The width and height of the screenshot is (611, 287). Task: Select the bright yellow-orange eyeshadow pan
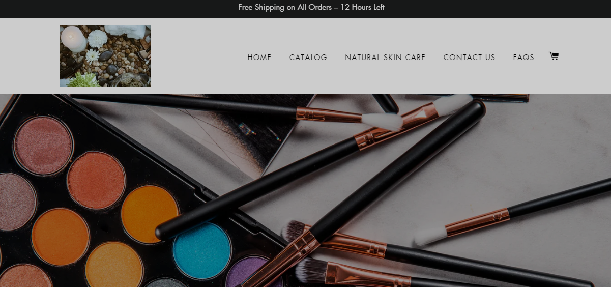point(150,214)
